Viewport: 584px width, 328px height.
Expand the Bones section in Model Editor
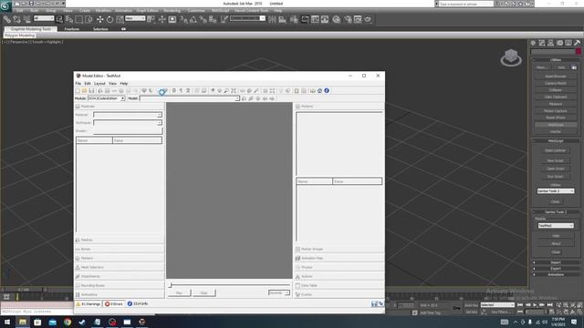coord(120,249)
